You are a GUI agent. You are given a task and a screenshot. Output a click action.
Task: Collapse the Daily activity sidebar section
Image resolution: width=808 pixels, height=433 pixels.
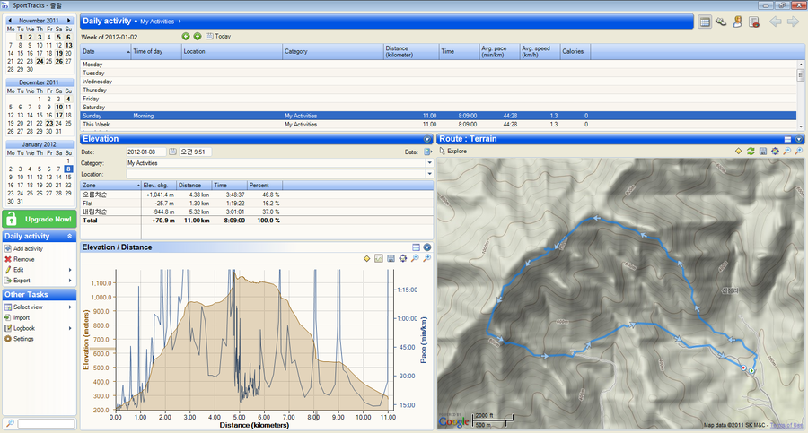[x=69, y=237]
